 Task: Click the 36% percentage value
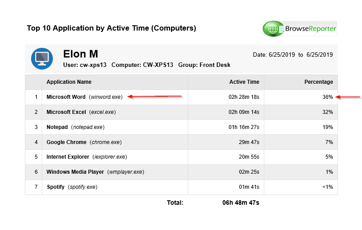click(x=328, y=97)
